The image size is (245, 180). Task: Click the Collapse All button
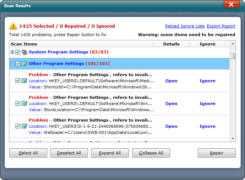(x=151, y=153)
